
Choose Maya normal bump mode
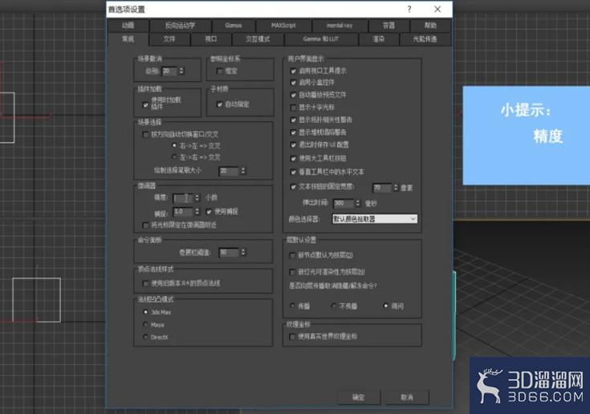click(x=145, y=324)
